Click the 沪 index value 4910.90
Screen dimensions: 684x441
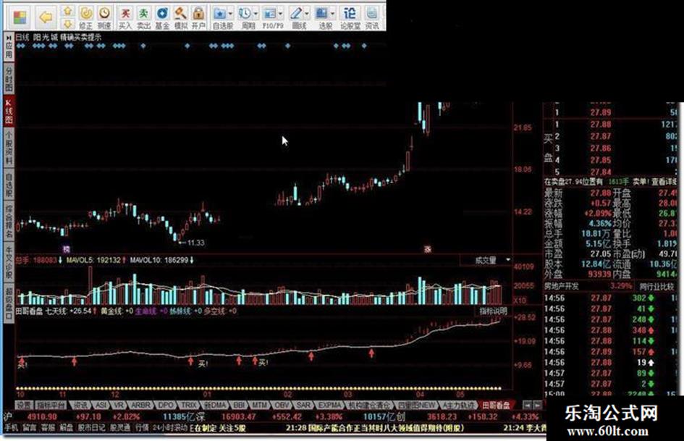point(42,417)
